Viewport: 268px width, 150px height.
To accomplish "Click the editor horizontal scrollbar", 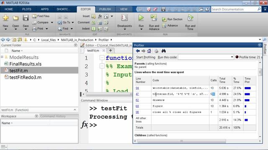I will click(x=108, y=94).
